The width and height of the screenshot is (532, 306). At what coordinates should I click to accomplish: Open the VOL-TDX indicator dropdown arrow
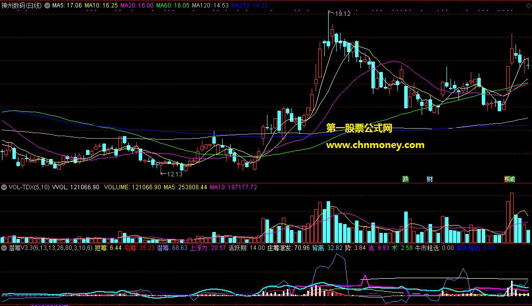pyautogui.click(x=4, y=187)
